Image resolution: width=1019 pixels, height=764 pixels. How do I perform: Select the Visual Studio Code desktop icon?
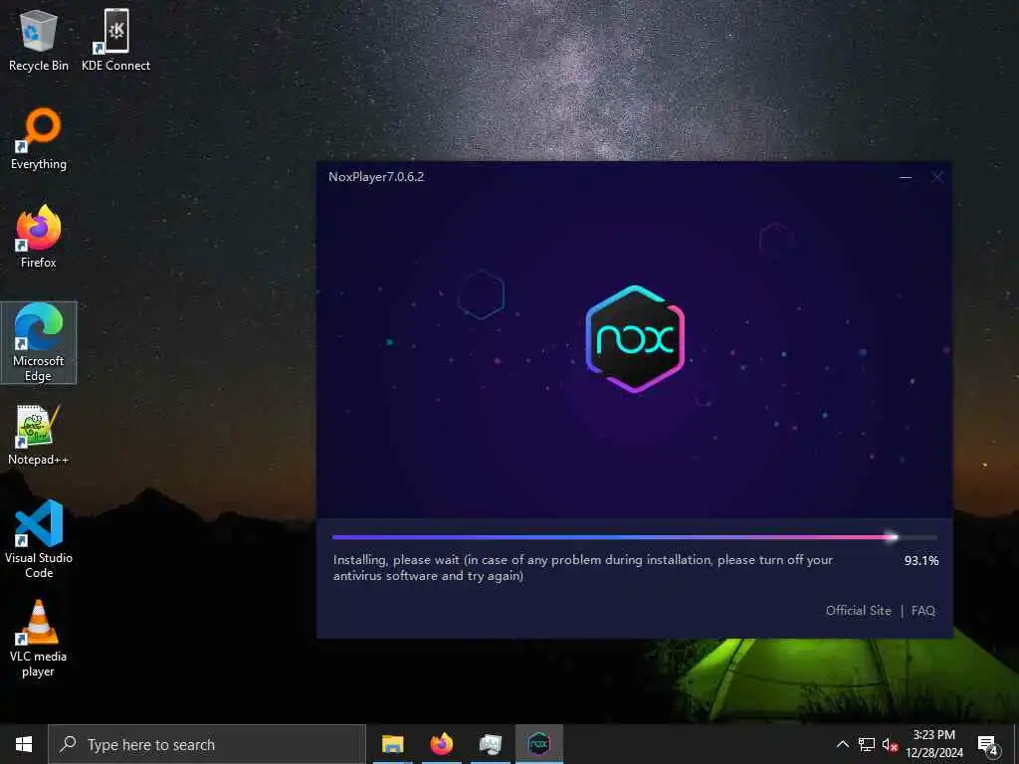39,539
